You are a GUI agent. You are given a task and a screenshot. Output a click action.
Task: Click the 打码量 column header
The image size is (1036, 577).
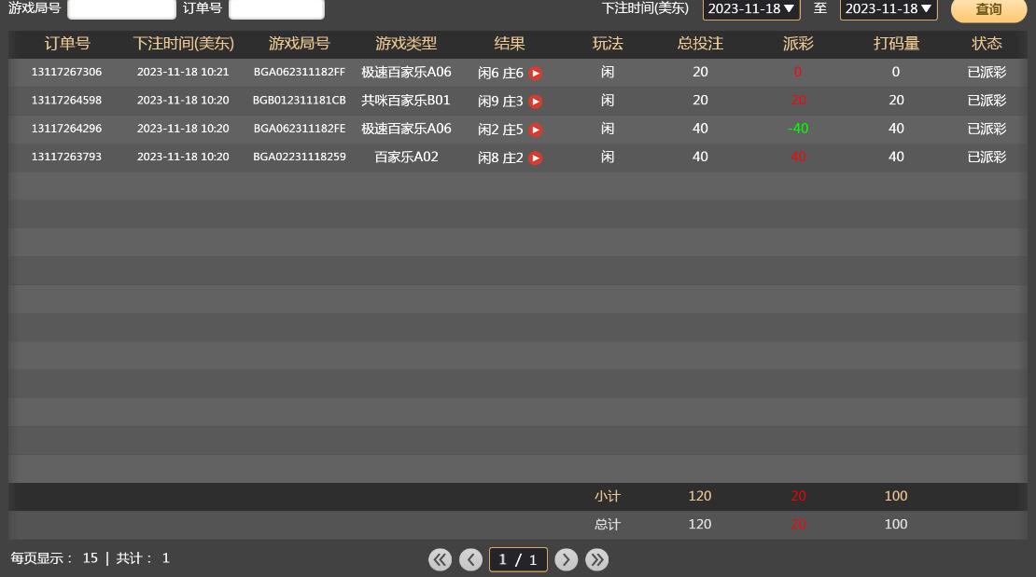896,44
